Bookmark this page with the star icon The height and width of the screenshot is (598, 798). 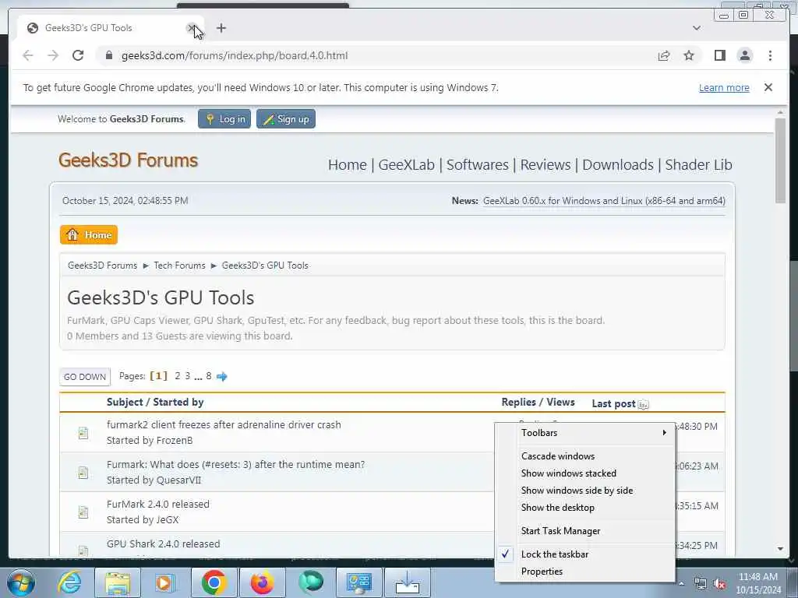(x=689, y=55)
